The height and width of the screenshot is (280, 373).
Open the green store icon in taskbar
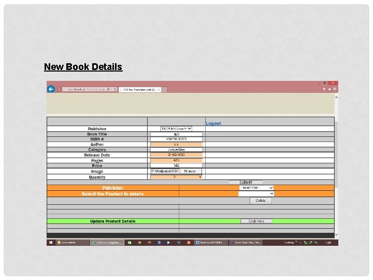coord(130,243)
